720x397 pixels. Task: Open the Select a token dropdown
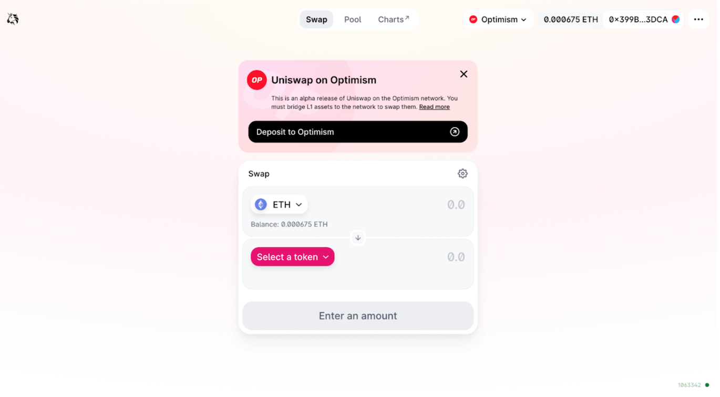[293, 257]
